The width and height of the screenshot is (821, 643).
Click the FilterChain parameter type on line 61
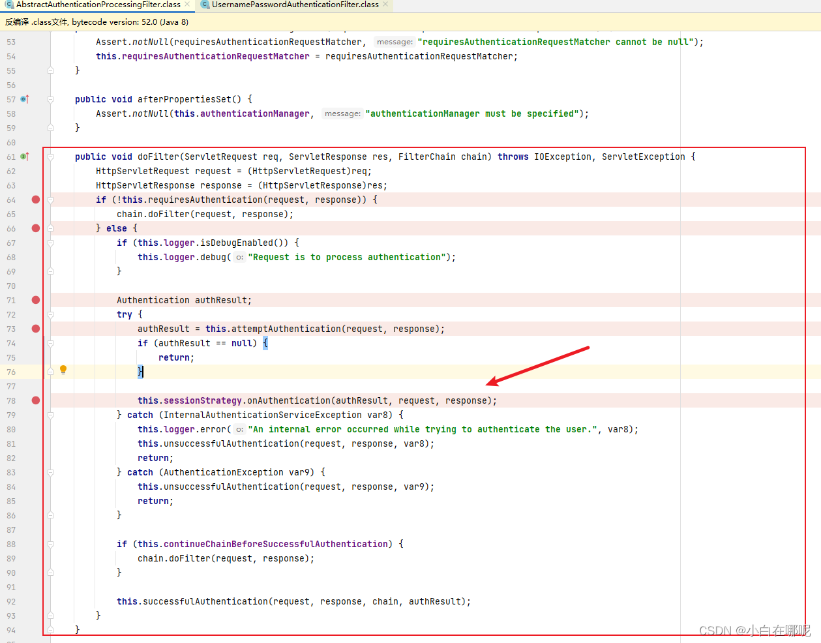[x=426, y=157]
